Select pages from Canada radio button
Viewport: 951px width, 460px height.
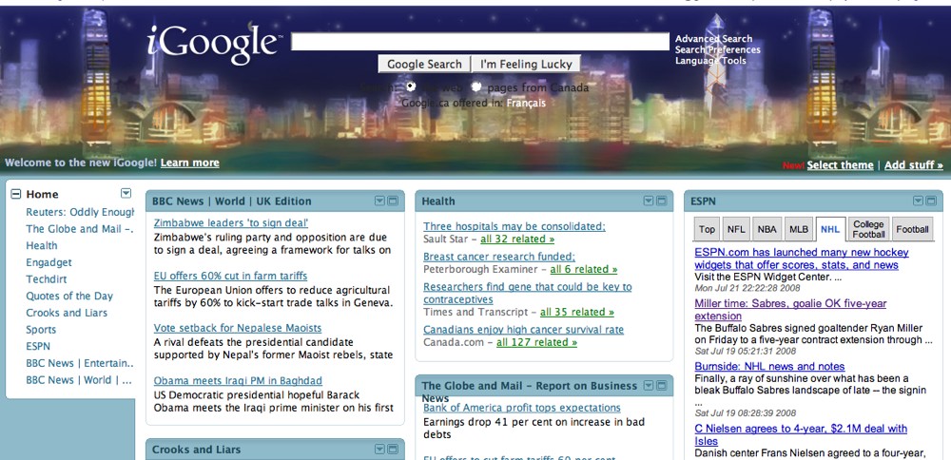coord(476,86)
